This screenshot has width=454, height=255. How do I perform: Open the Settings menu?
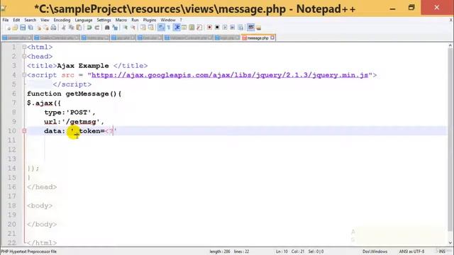pos(104,20)
